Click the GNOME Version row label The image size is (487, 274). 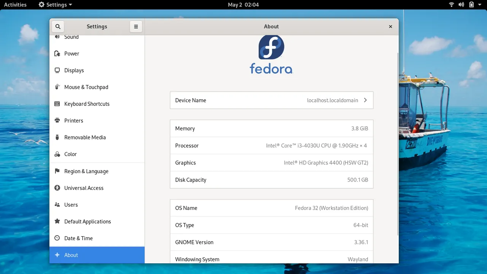click(x=194, y=242)
